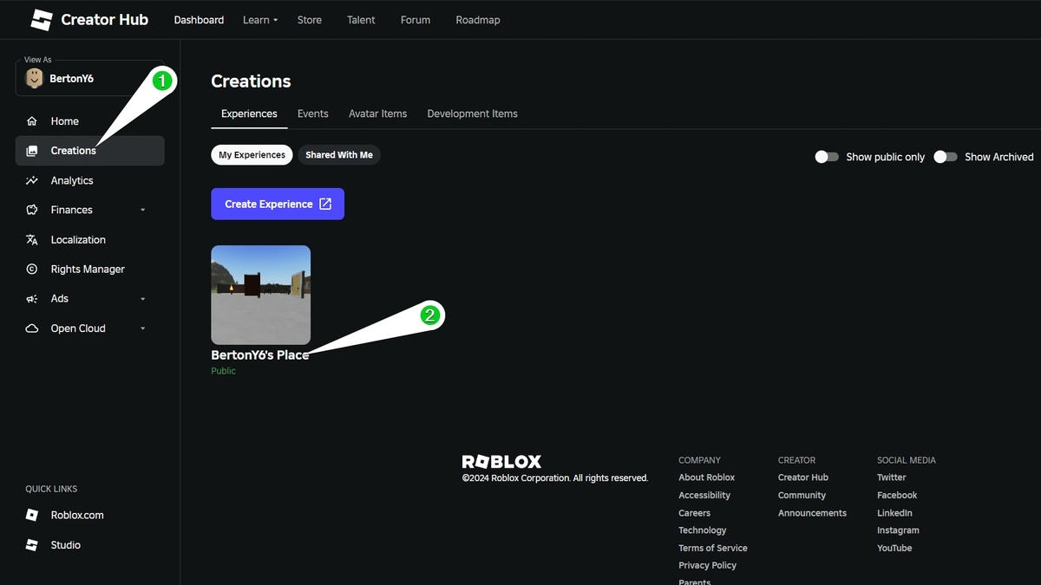Click the Studio icon under Quick Links
Screen dimensions: 1041x585
click(33, 544)
